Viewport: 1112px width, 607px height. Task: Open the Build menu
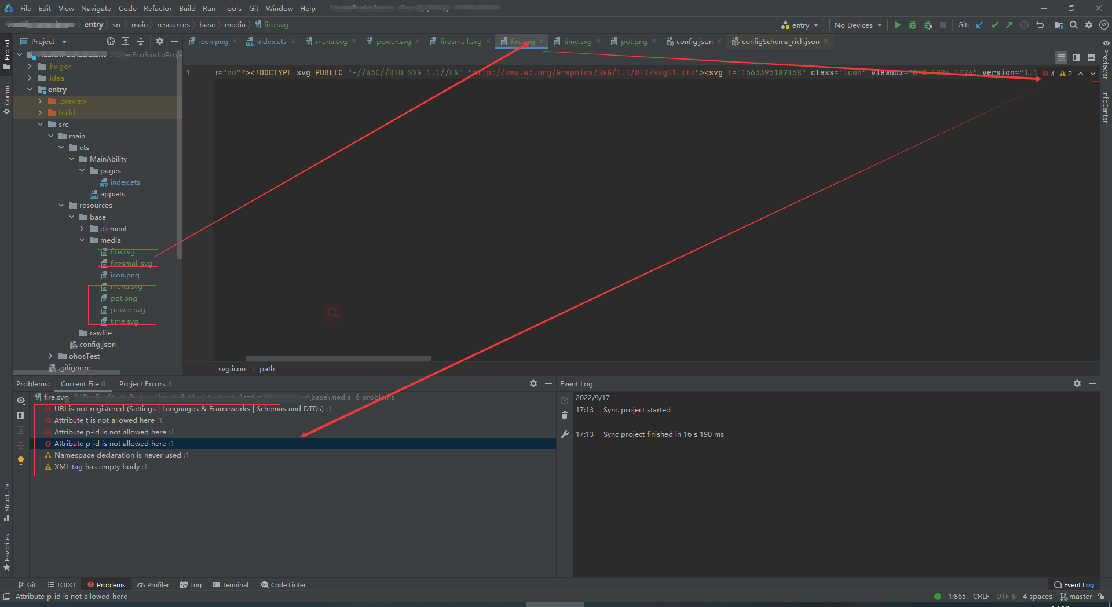point(187,8)
